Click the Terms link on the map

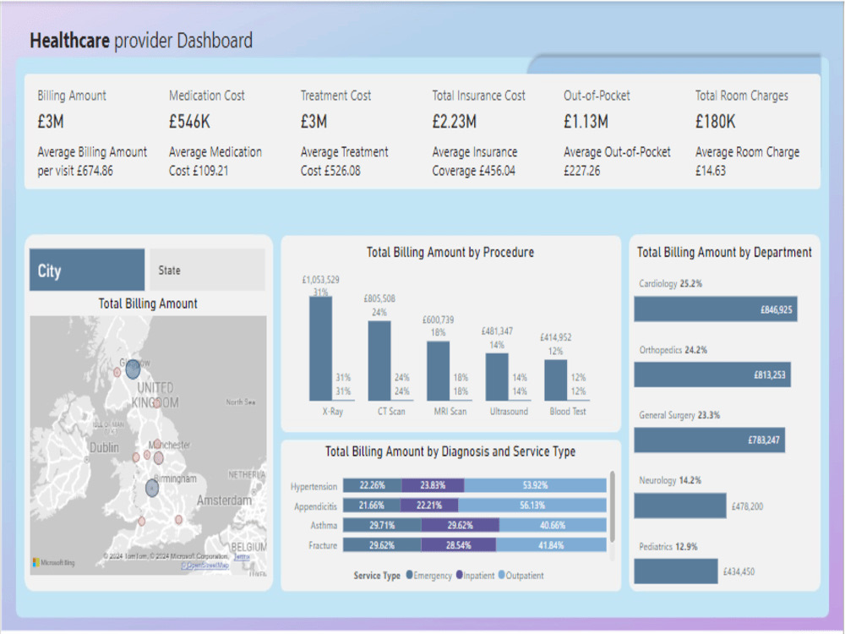[x=241, y=558]
